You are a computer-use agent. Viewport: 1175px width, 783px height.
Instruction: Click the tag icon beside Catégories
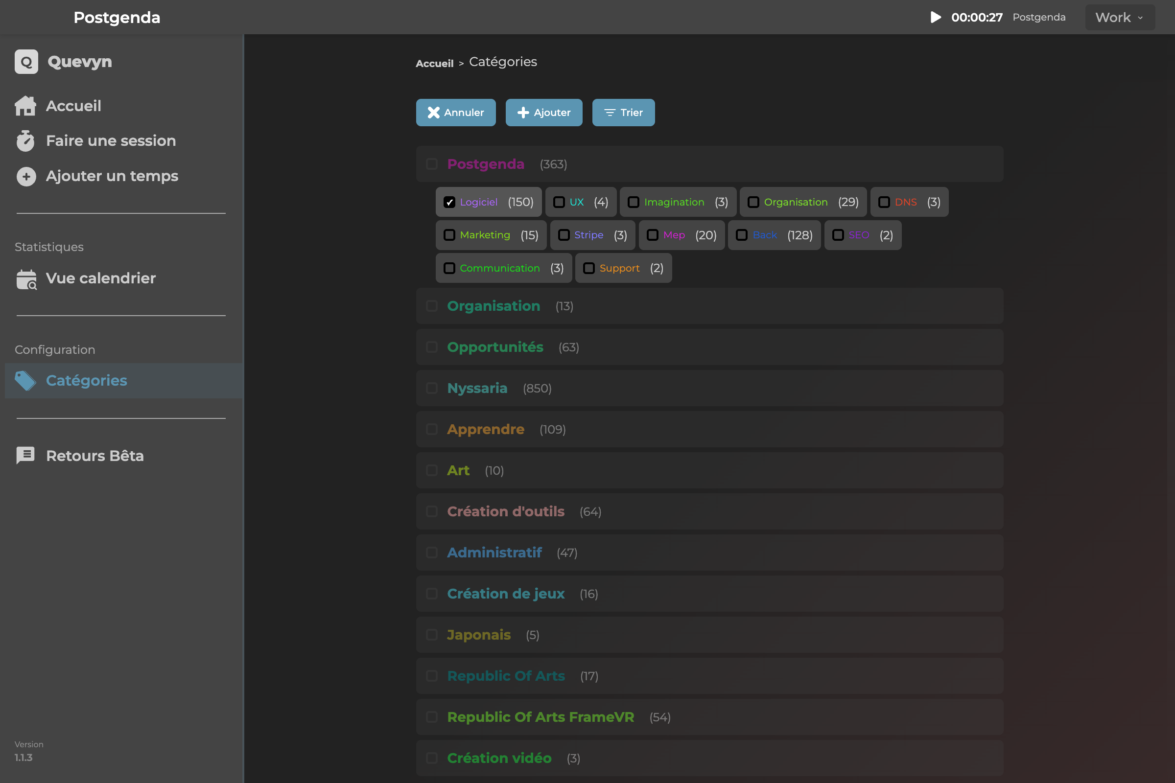[25, 381]
